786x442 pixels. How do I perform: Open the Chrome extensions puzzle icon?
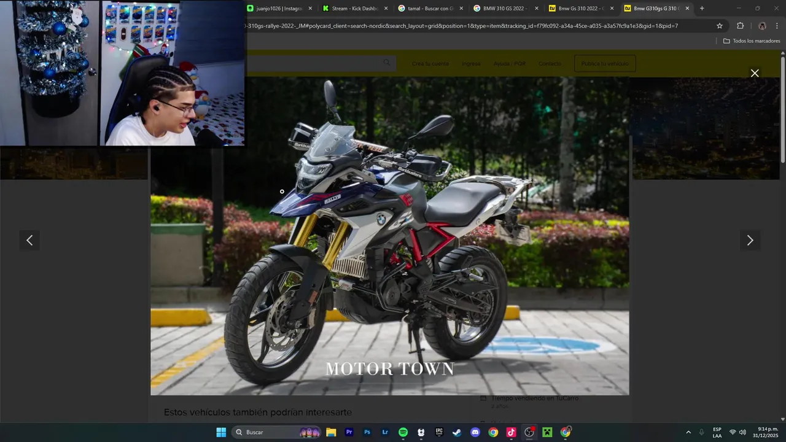point(740,26)
